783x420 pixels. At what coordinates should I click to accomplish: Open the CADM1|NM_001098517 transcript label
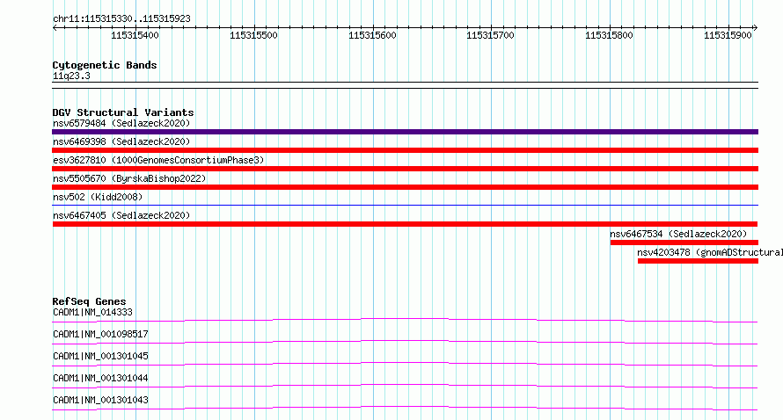pos(100,334)
